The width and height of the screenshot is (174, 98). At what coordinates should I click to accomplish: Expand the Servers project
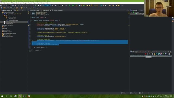tap(1, 27)
